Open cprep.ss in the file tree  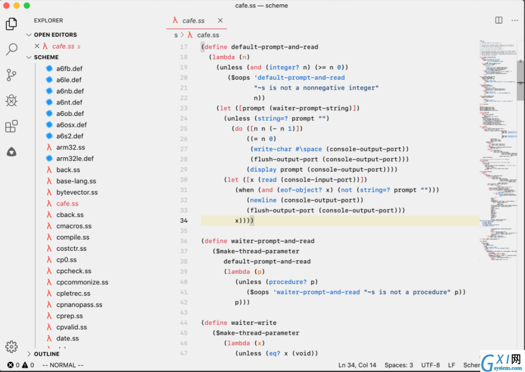(x=69, y=316)
